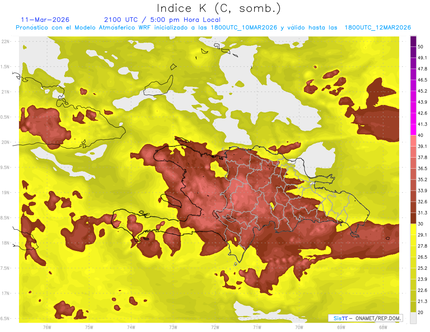Click the 22.6 value on color scale
This screenshot has width=430, height=332.
point(422,290)
